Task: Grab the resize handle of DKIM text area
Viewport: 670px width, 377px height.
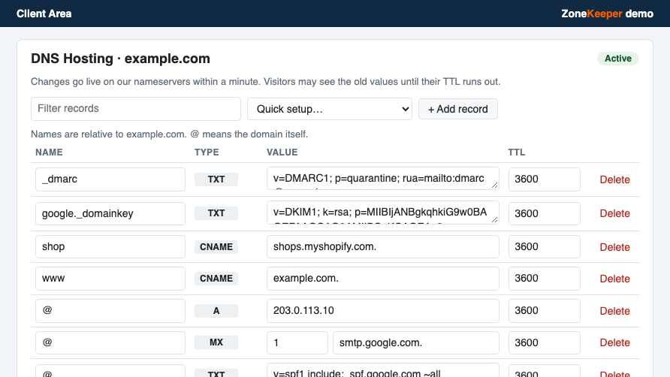Action: pos(494,220)
